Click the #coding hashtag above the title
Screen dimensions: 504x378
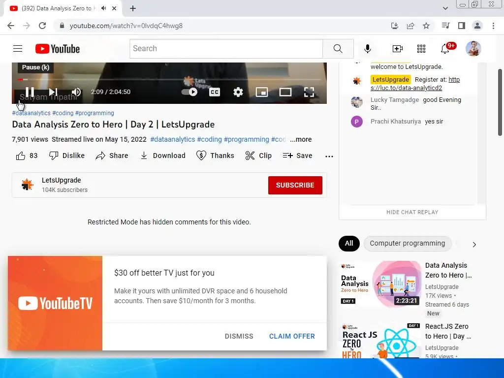click(63, 113)
